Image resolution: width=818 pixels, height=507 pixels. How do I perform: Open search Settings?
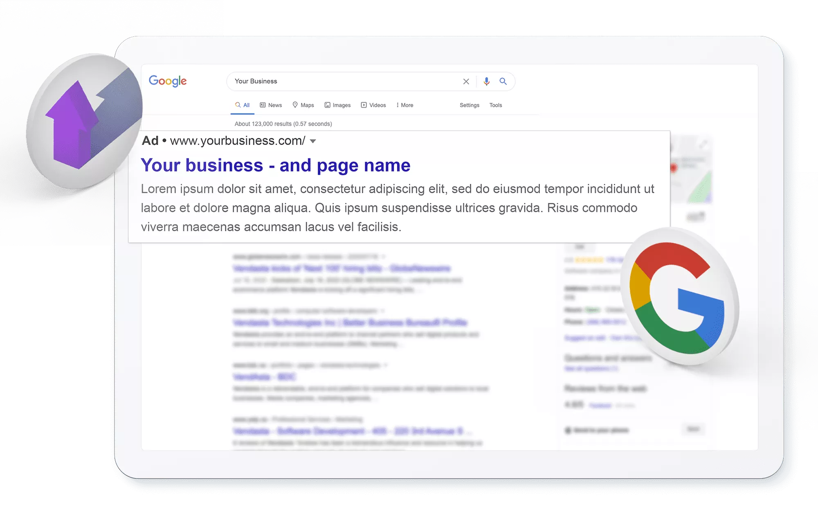470,105
